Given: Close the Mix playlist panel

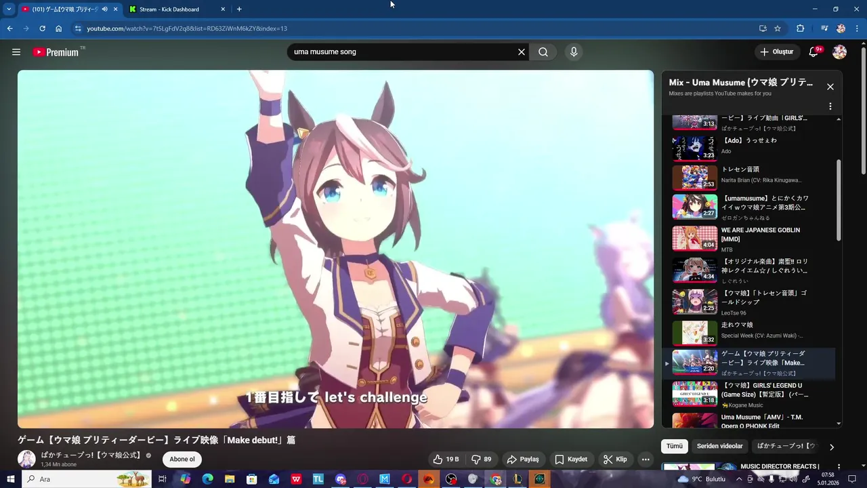Looking at the screenshot, I should (830, 87).
